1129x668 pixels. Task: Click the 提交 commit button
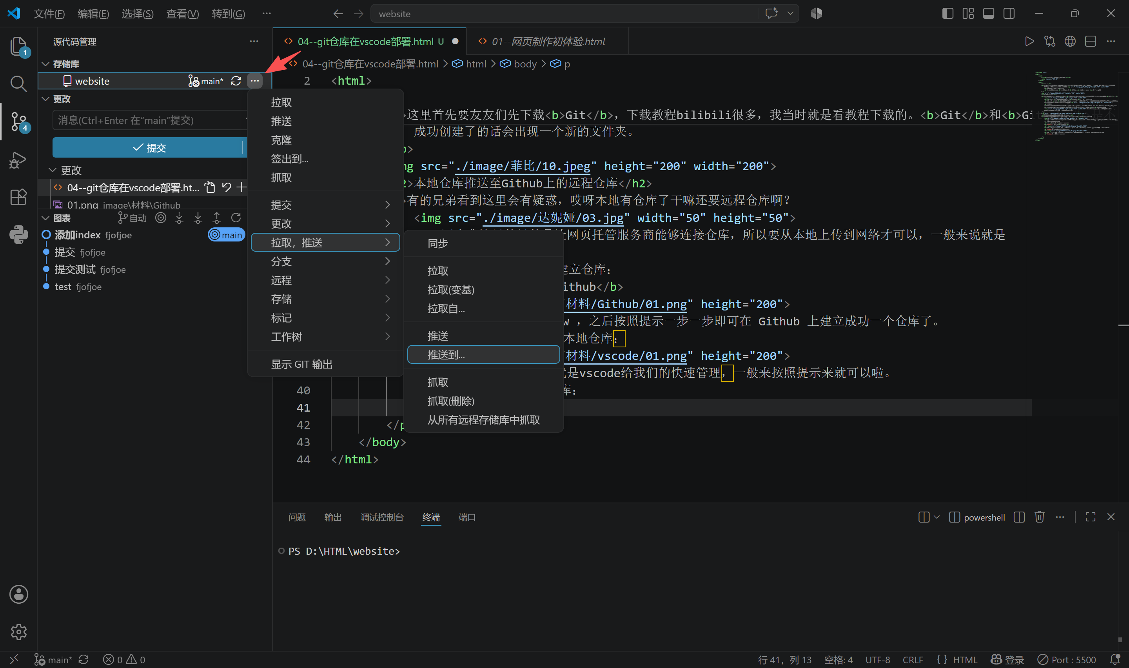click(149, 148)
